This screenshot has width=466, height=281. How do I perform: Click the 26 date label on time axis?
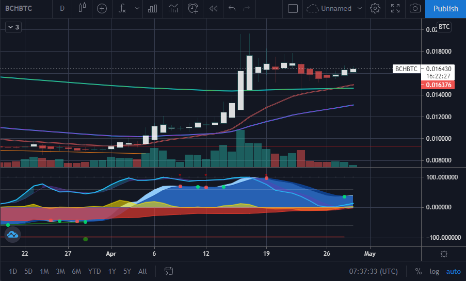(x=327, y=254)
